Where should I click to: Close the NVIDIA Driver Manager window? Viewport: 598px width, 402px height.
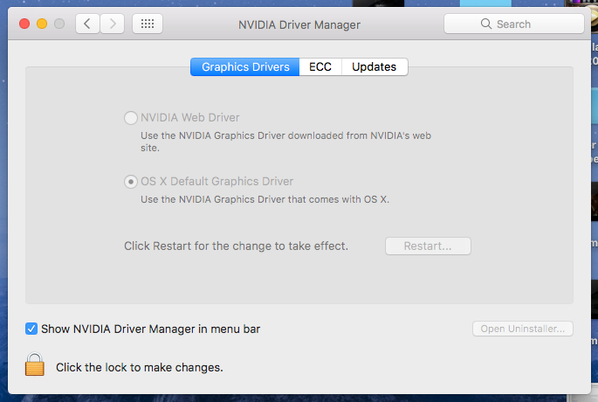[24, 24]
